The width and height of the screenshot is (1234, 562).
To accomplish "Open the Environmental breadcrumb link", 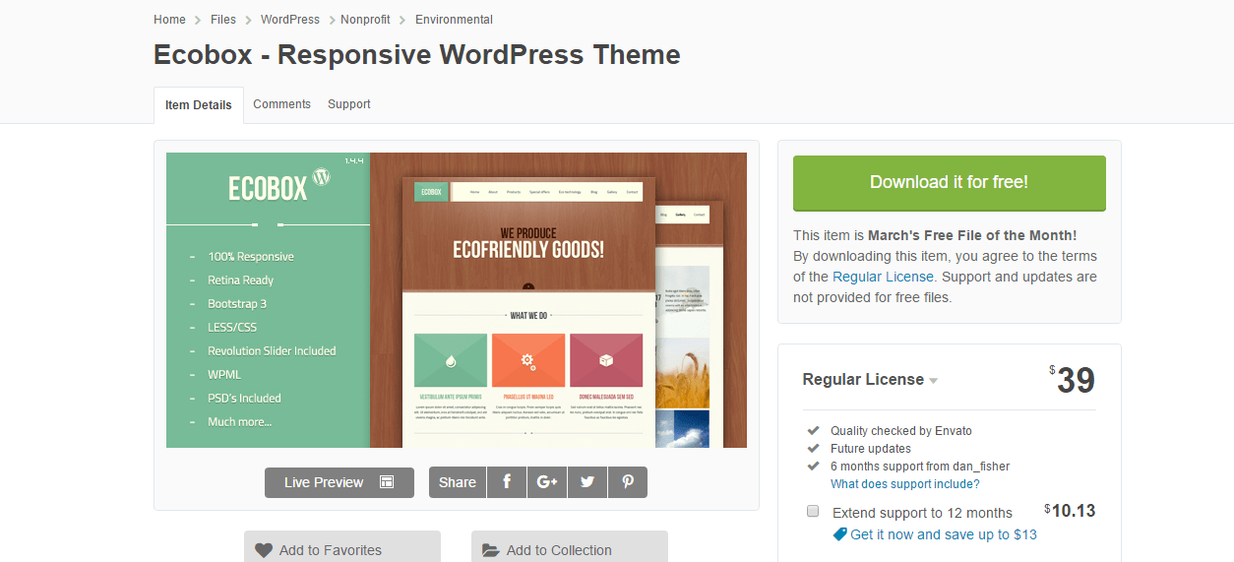I will [454, 20].
